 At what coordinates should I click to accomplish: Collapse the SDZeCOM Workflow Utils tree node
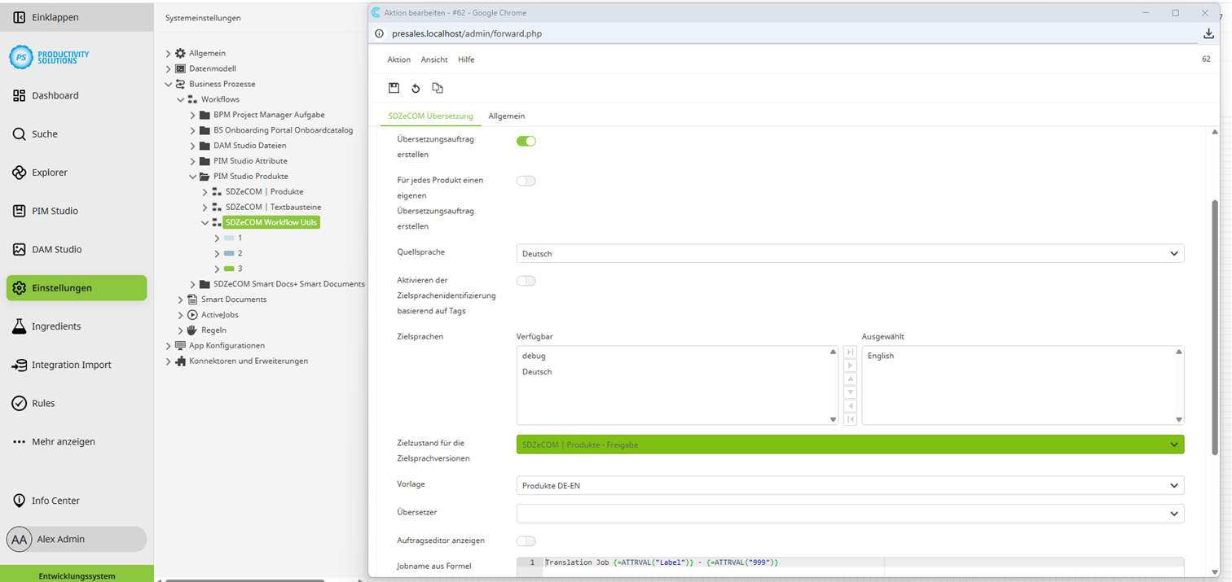tap(206, 222)
